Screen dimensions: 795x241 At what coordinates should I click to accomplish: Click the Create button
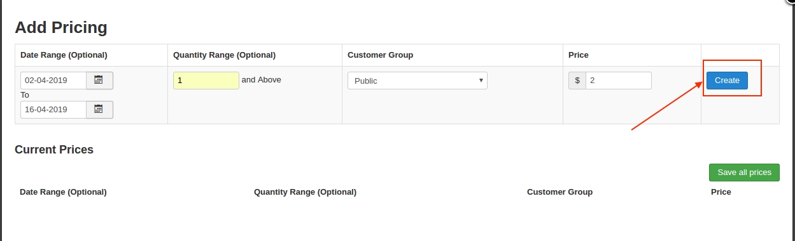tap(727, 81)
